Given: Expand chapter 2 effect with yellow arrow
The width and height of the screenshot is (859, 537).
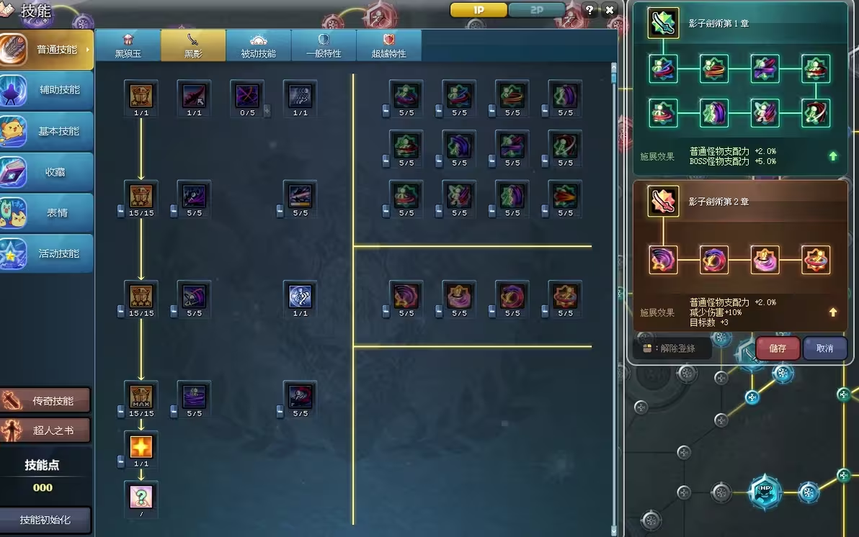Looking at the screenshot, I should click(833, 312).
